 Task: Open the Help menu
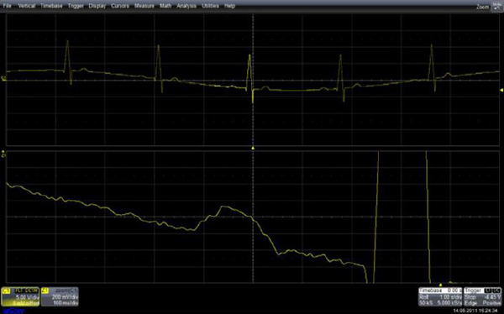tap(229, 6)
